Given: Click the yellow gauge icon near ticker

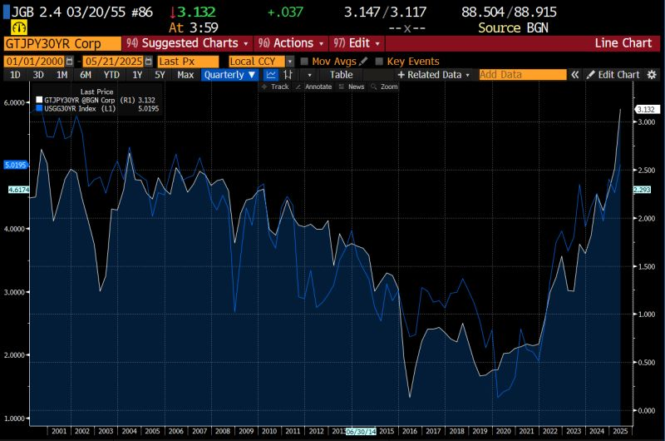Looking at the screenshot, I should [18, 28].
